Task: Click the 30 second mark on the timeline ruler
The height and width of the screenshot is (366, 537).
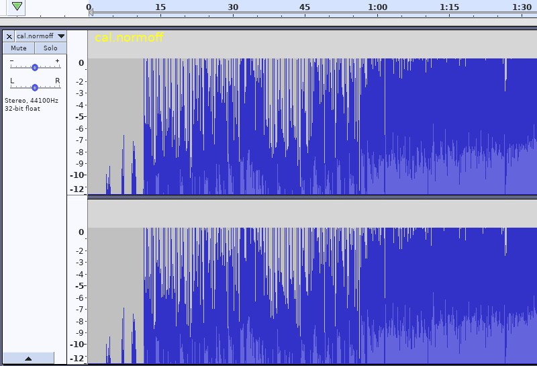Action: (233, 7)
